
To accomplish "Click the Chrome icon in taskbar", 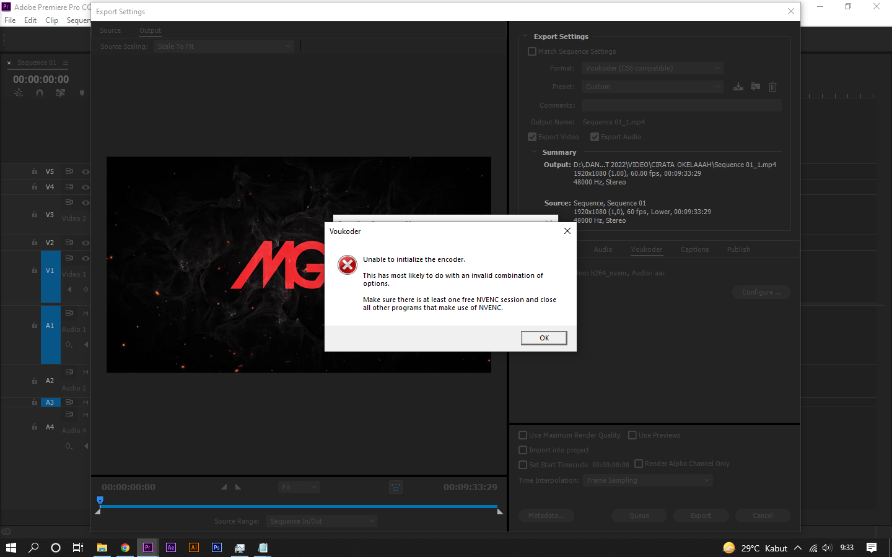I will pyautogui.click(x=125, y=547).
